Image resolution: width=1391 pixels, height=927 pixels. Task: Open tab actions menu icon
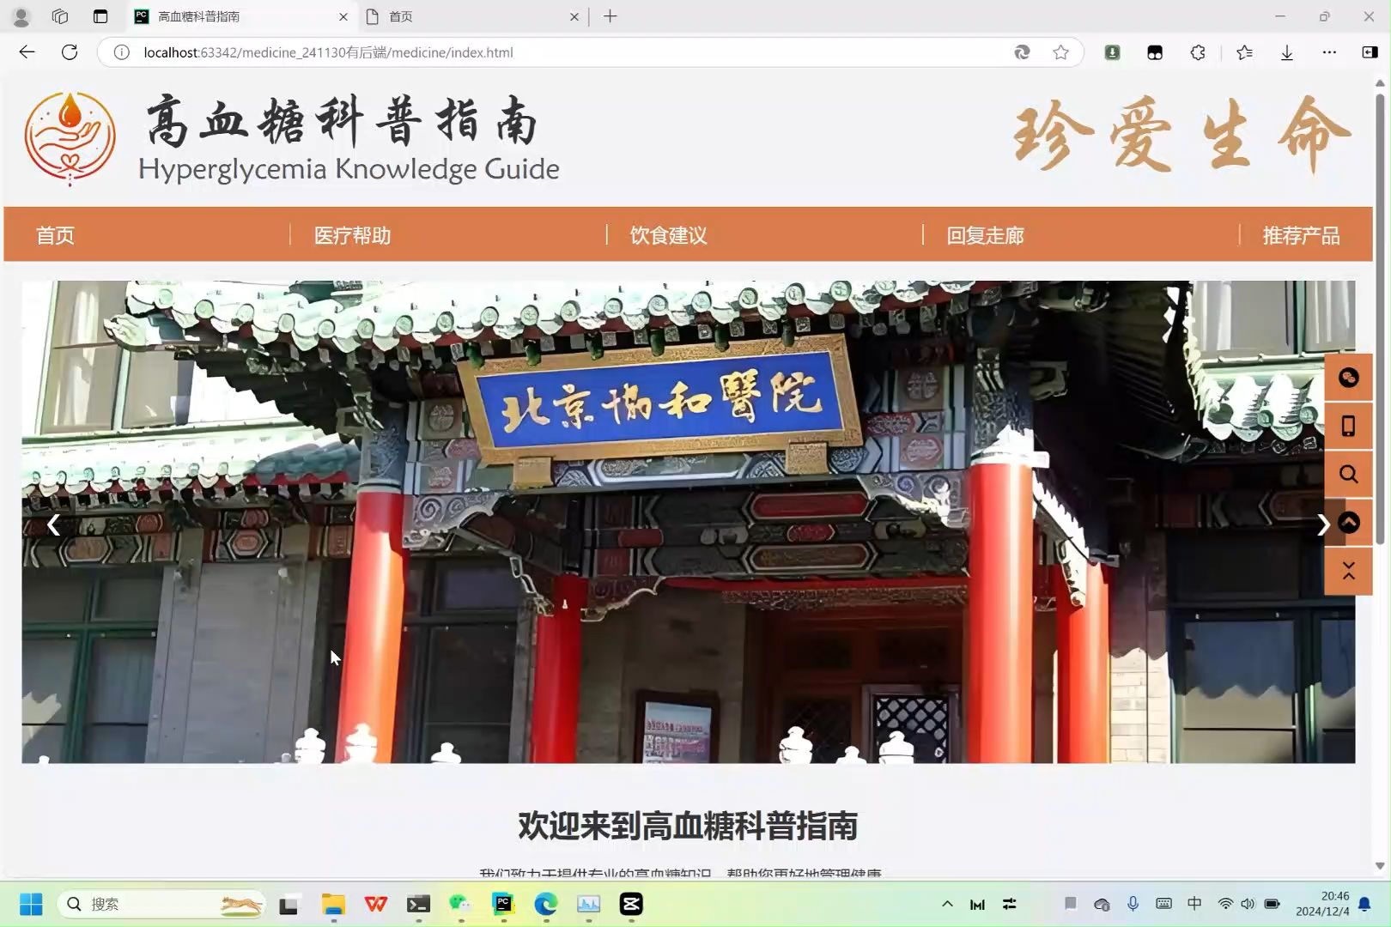coord(100,16)
